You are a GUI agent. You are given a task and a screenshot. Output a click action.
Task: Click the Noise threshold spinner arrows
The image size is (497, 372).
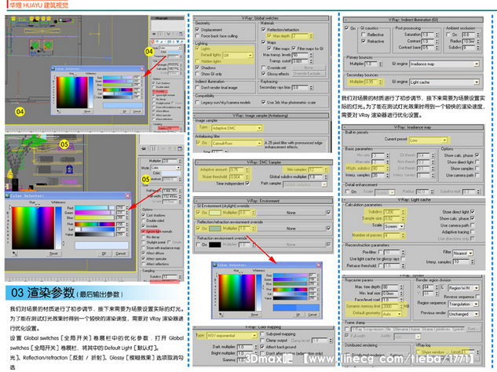coord(247,177)
